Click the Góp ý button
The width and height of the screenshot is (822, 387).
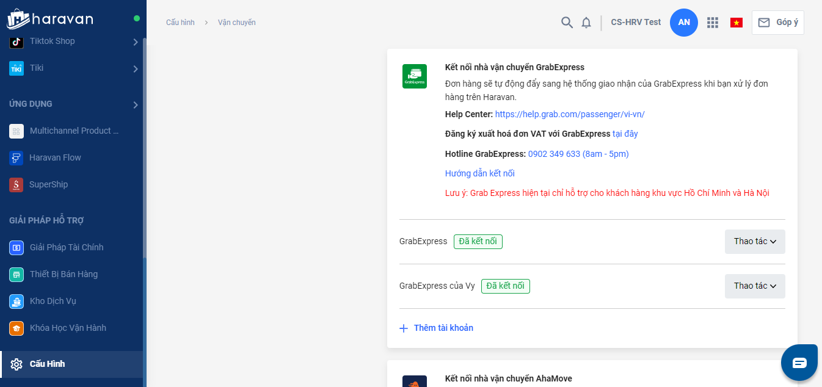tap(778, 23)
